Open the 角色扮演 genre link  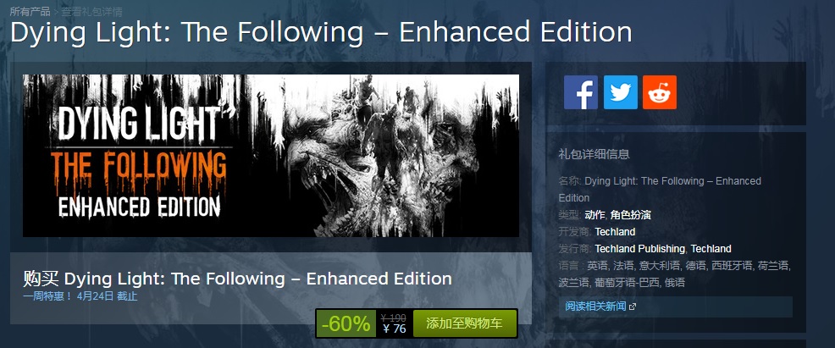pyautogui.click(x=631, y=215)
